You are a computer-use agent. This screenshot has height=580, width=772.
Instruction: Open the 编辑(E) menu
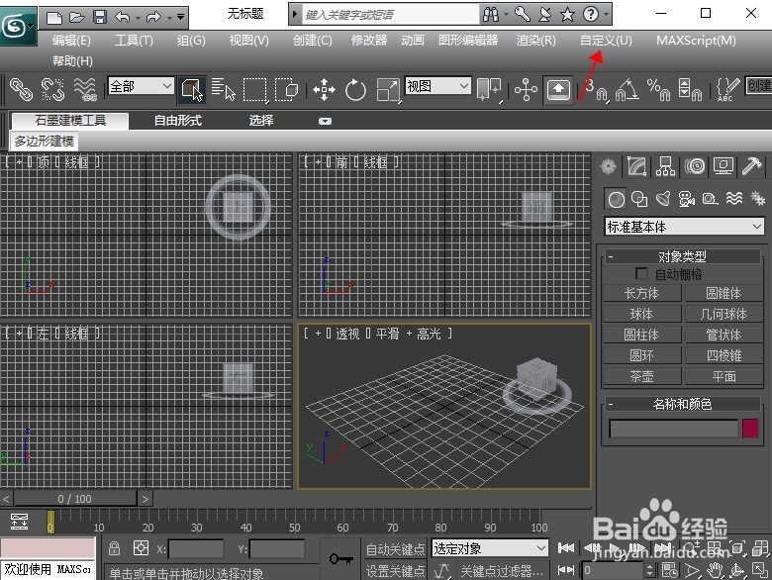[x=71, y=41]
